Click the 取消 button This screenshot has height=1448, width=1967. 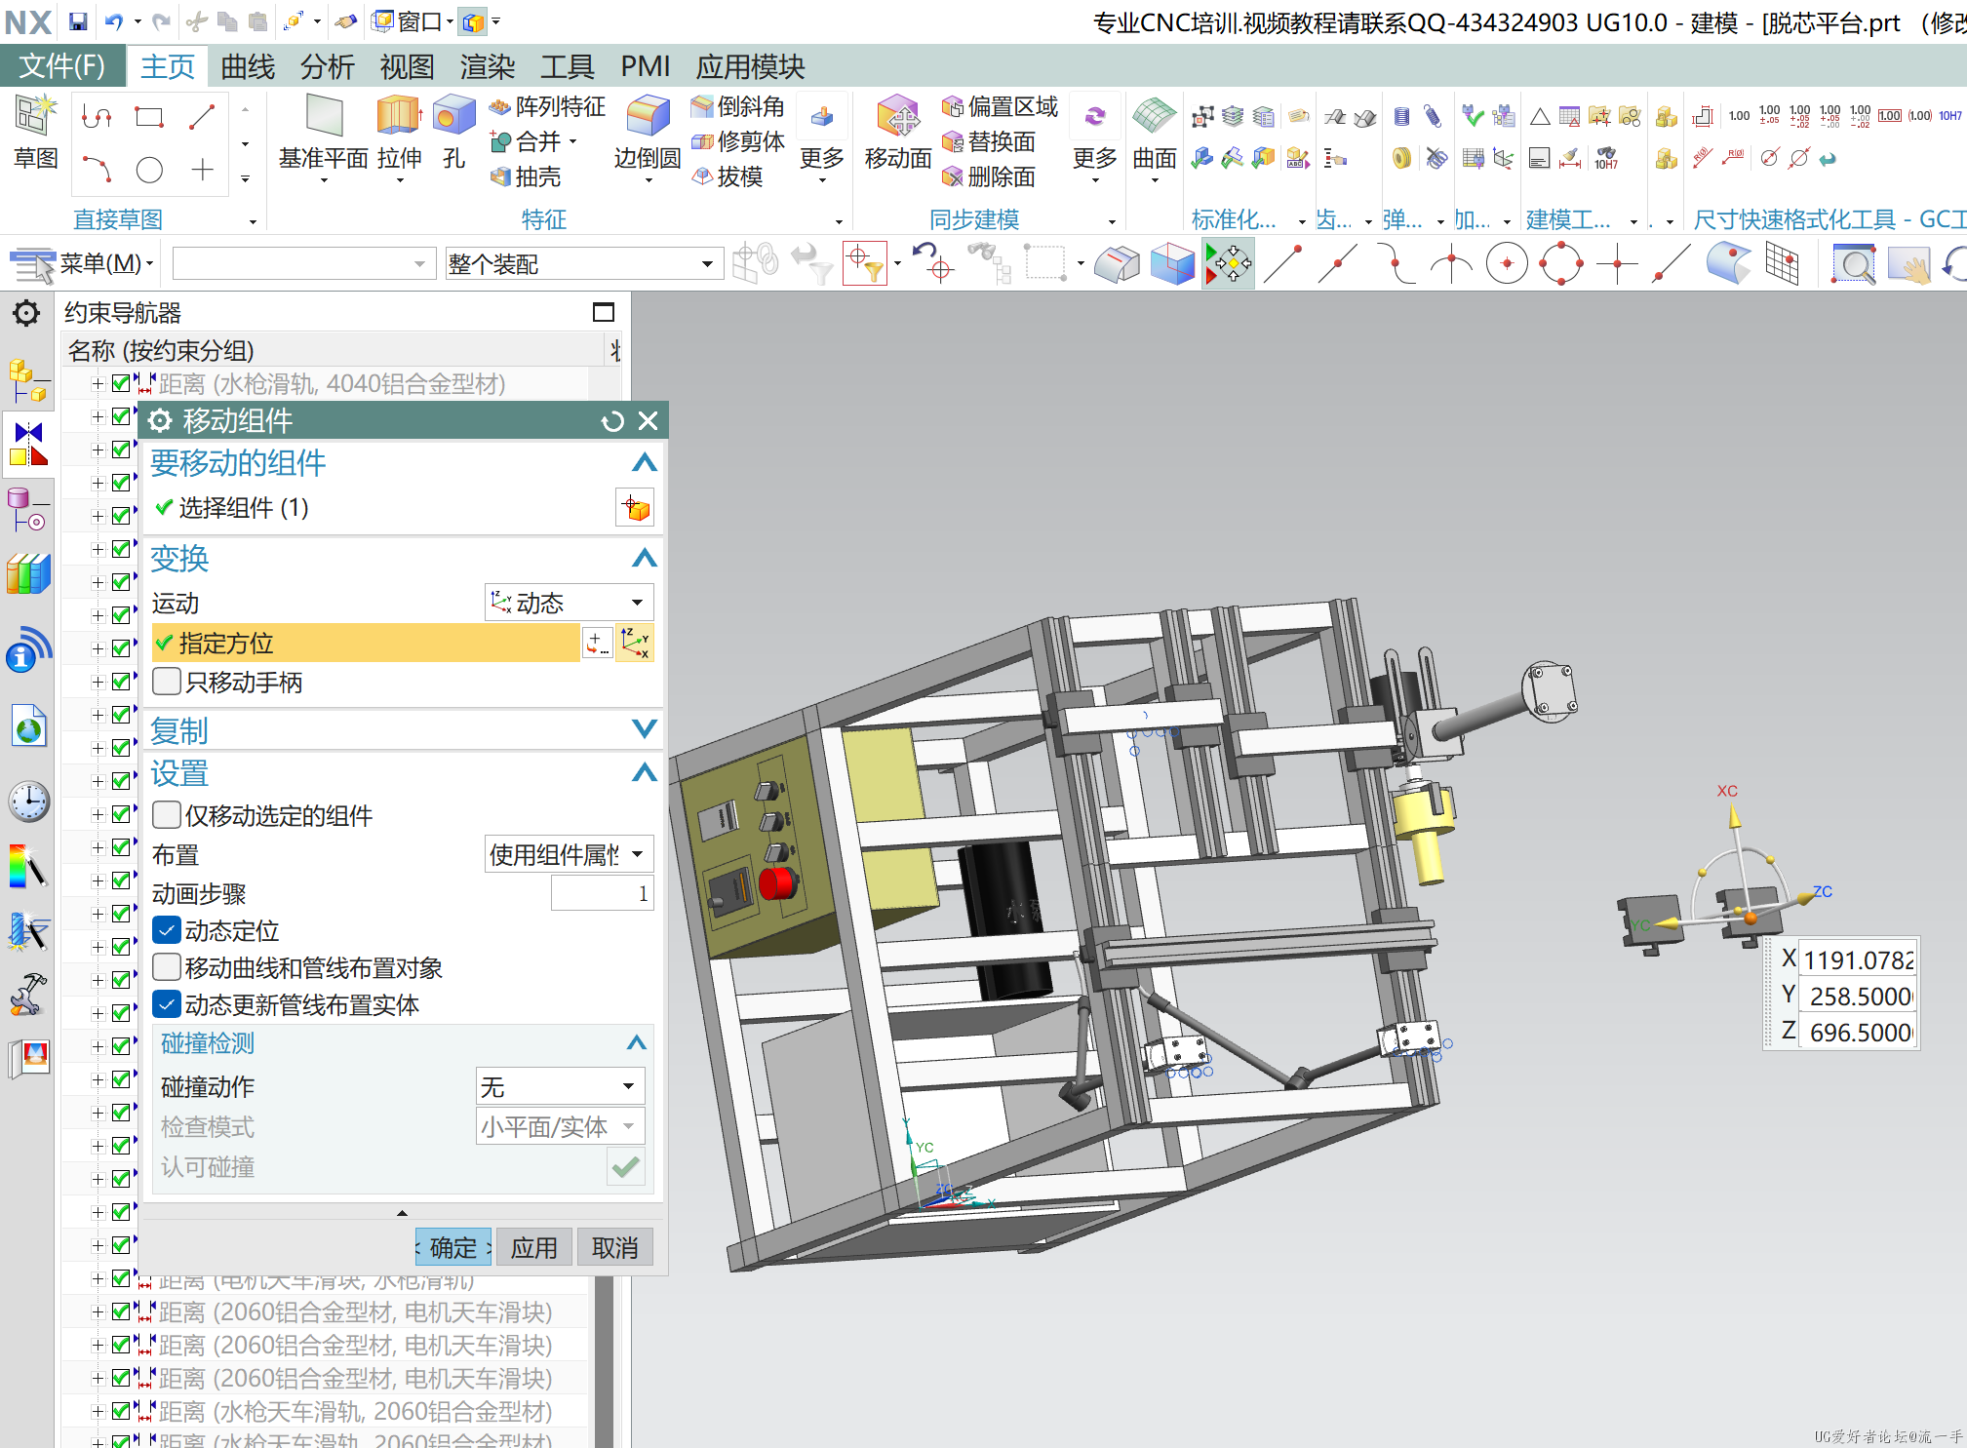point(614,1247)
